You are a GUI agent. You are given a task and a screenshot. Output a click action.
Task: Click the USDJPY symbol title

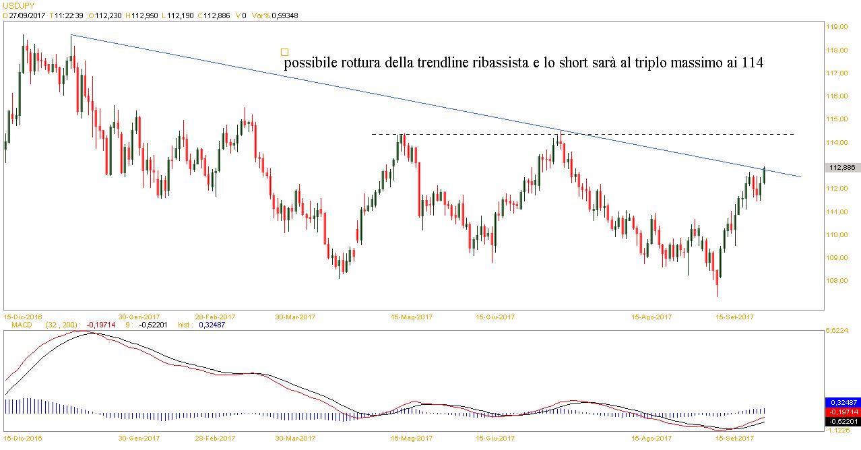pyautogui.click(x=20, y=5)
